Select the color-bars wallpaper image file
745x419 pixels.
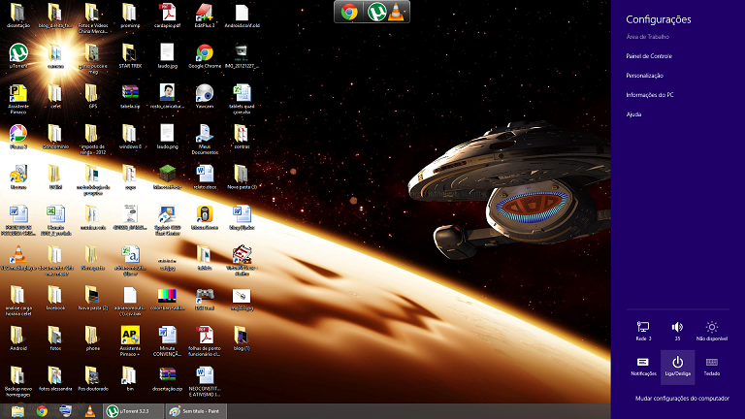point(167,299)
